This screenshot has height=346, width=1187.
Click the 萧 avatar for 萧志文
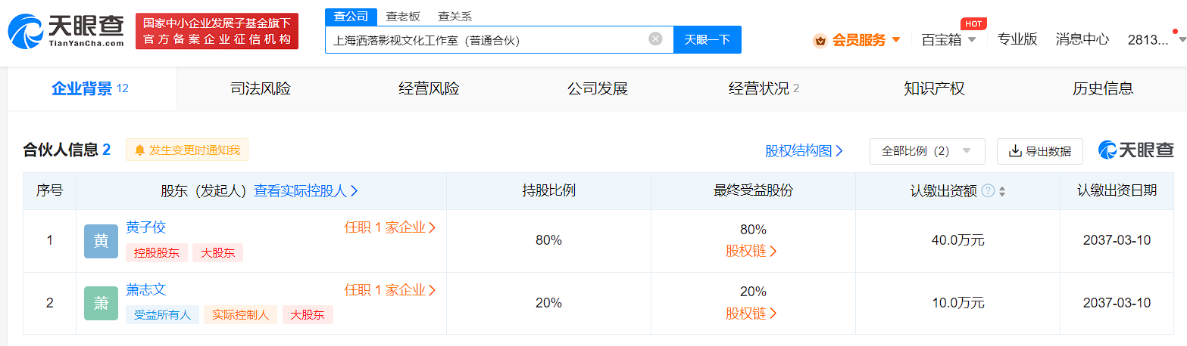click(101, 303)
